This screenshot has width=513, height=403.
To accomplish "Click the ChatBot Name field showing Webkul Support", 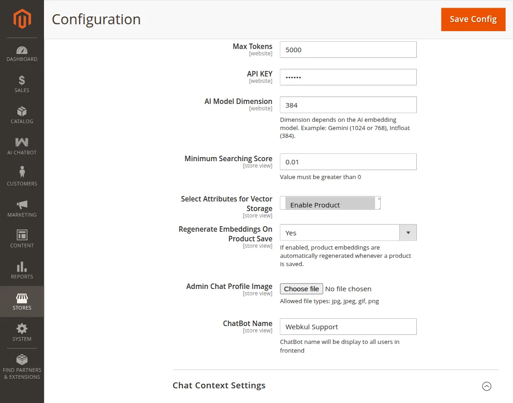I will point(348,327).
